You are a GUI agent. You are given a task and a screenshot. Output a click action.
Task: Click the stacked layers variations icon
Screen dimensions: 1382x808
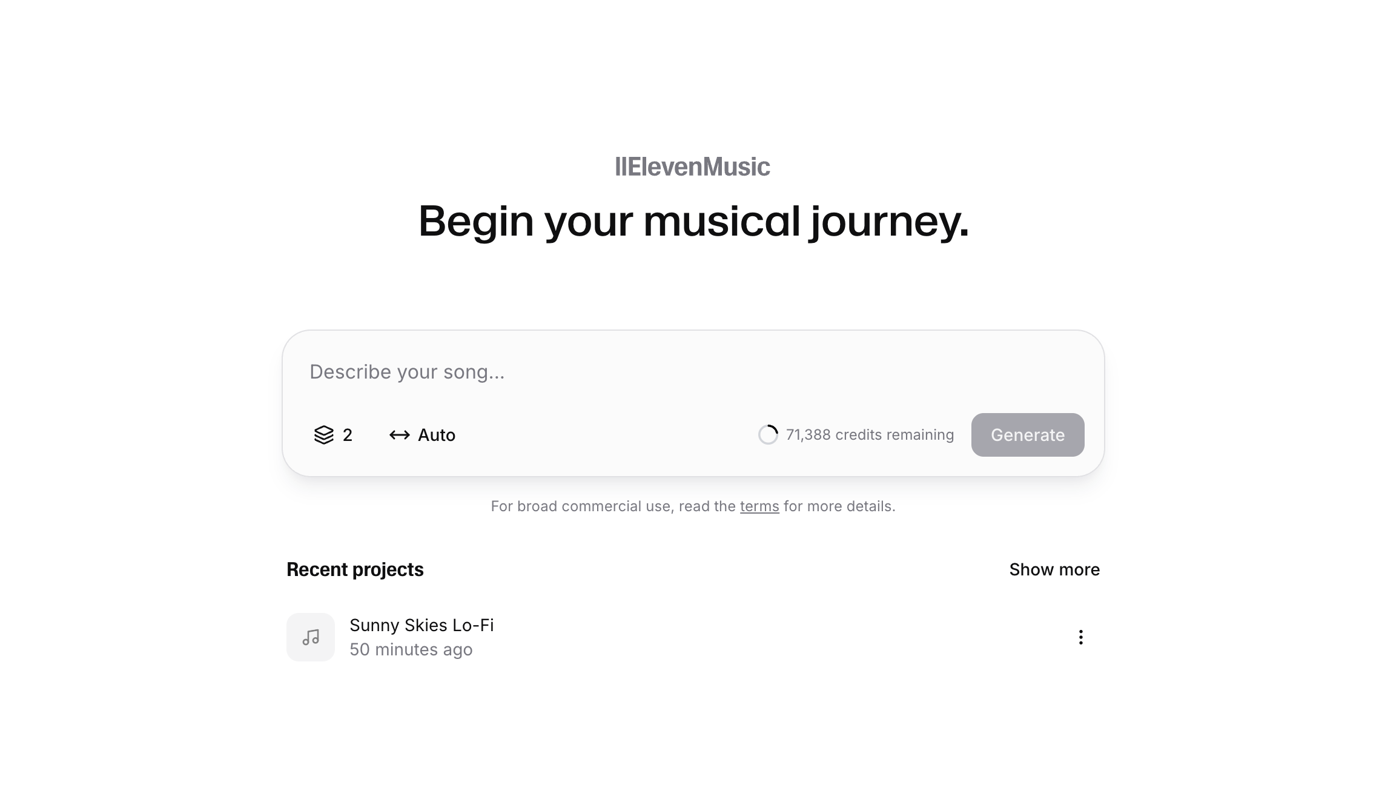pos(324,435)
